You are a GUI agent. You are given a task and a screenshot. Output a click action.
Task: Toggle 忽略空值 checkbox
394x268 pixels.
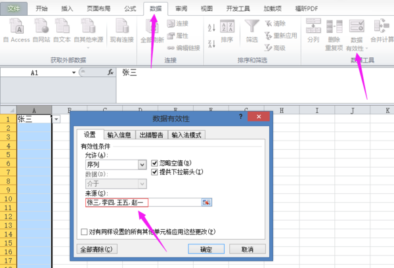point(154,163)
